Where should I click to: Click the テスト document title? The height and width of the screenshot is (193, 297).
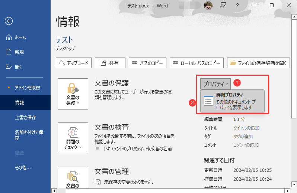pos(65,40)
